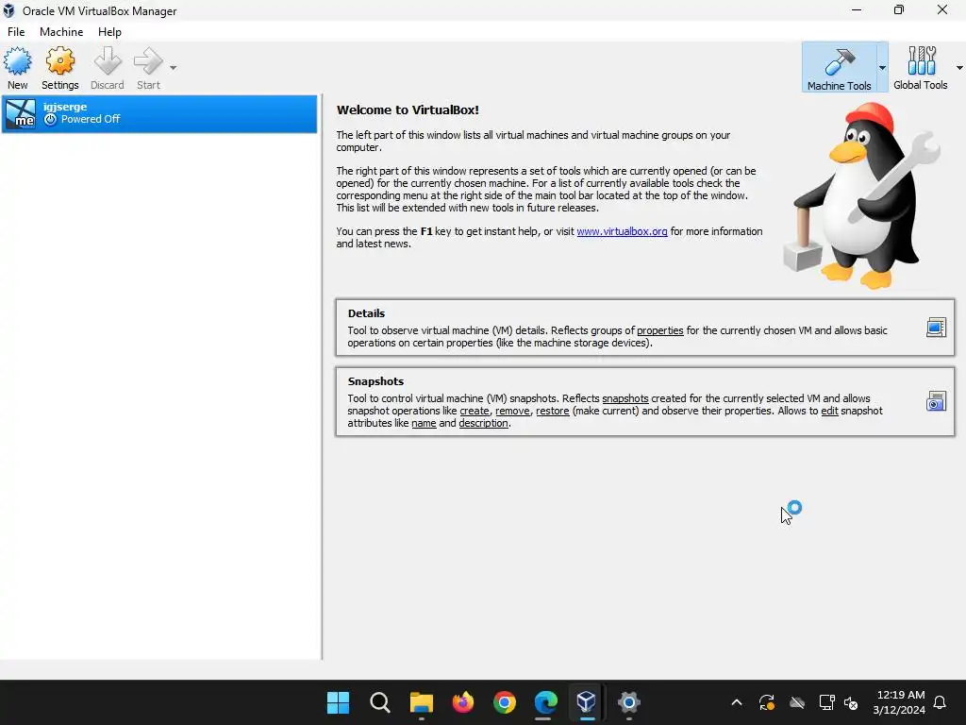Click the remove link in Snapshots
The height and width of the screenshot is (725, 966).
tap(512, 411)
